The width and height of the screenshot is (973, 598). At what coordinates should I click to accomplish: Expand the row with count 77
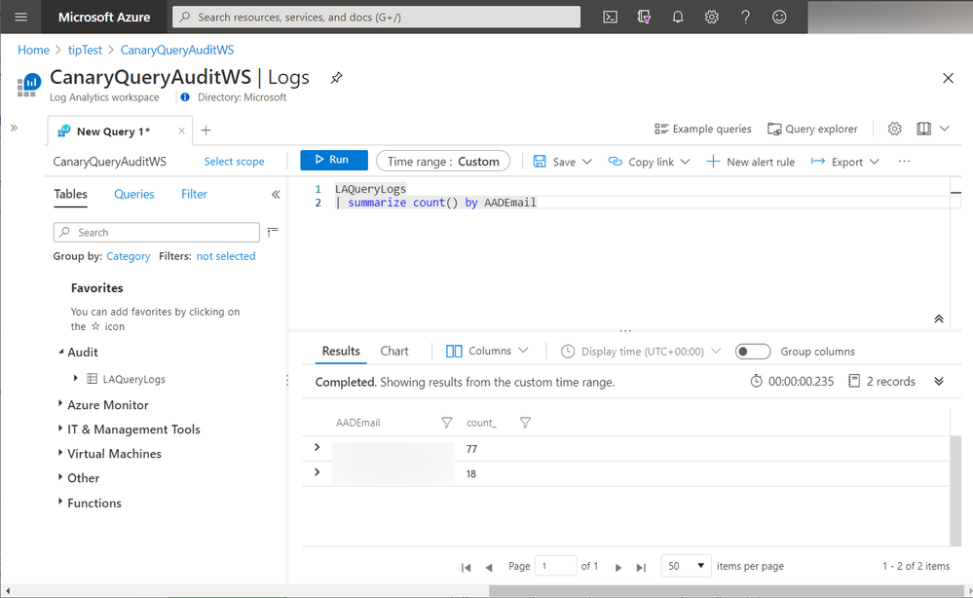click(x=318, y=447)
